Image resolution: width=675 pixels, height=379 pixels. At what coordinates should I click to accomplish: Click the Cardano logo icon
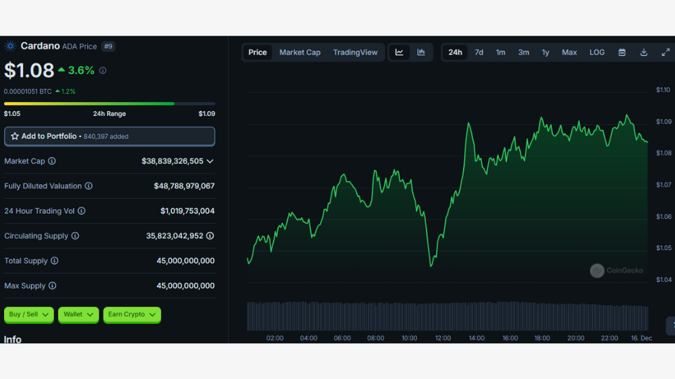[x=10, y=46]
